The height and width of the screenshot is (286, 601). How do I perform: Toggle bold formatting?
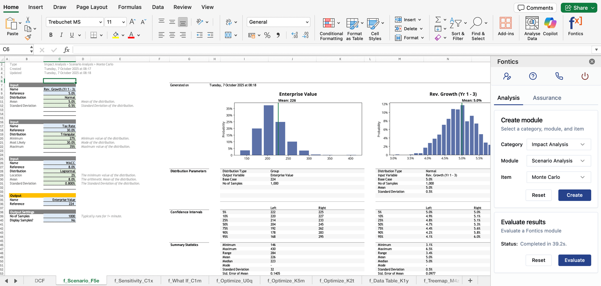[x=51, y=35]
